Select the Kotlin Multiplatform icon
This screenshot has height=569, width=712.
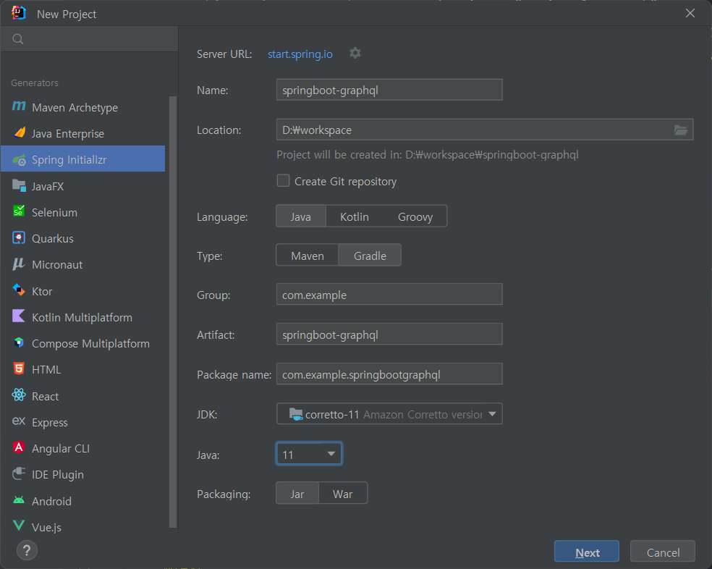point(19,316)
